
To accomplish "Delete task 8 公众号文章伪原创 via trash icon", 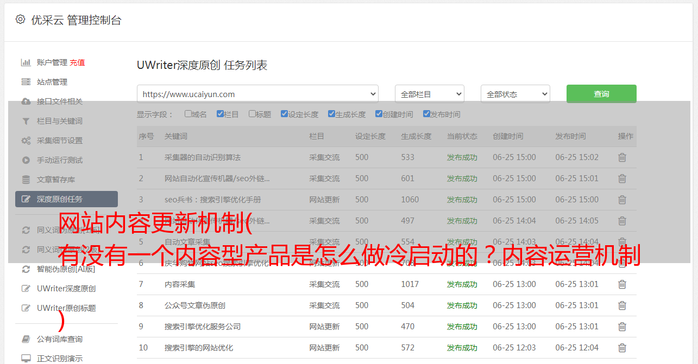I will coord(622,305).
